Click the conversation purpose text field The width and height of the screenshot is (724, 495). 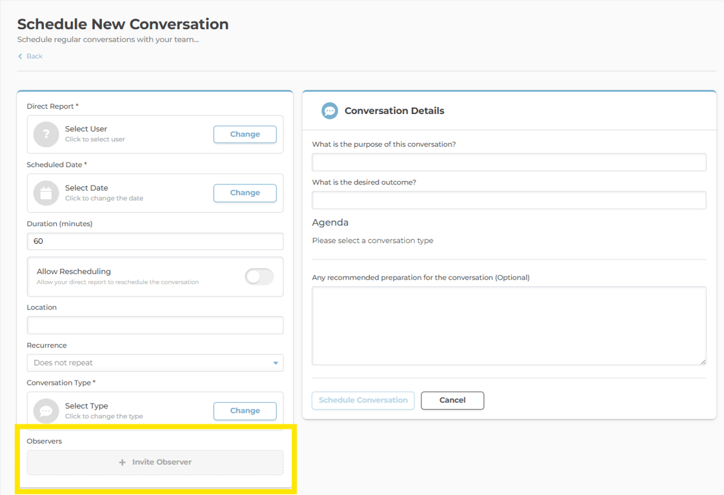click(509, 162)
